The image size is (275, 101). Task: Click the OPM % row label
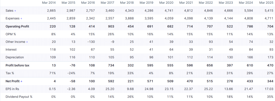click(x=11, y=34)
